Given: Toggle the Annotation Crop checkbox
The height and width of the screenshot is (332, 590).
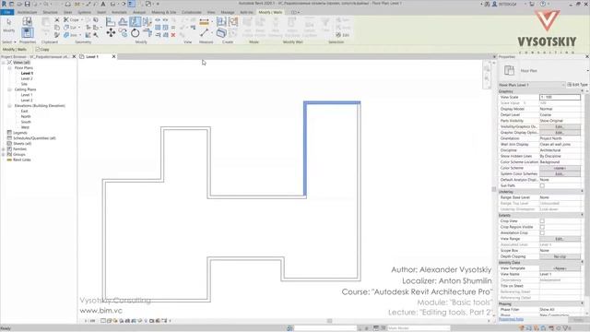Looking at the screenshot, I should pos(542,233).
